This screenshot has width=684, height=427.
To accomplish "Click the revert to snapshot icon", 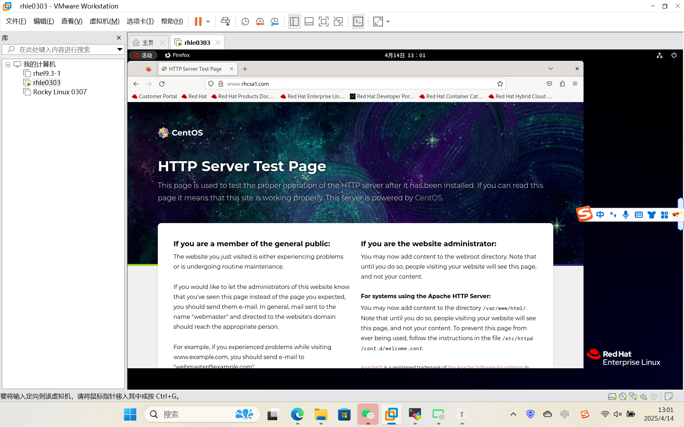I will point(260,22).
